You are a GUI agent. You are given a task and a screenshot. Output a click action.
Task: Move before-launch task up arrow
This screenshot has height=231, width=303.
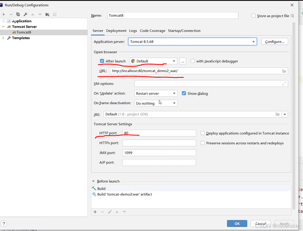click(117, 212)
